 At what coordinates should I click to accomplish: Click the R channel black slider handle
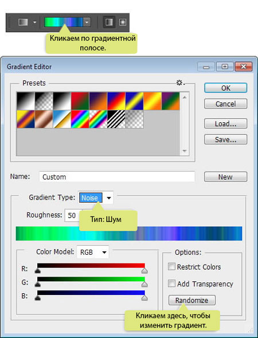click(38, 271)
